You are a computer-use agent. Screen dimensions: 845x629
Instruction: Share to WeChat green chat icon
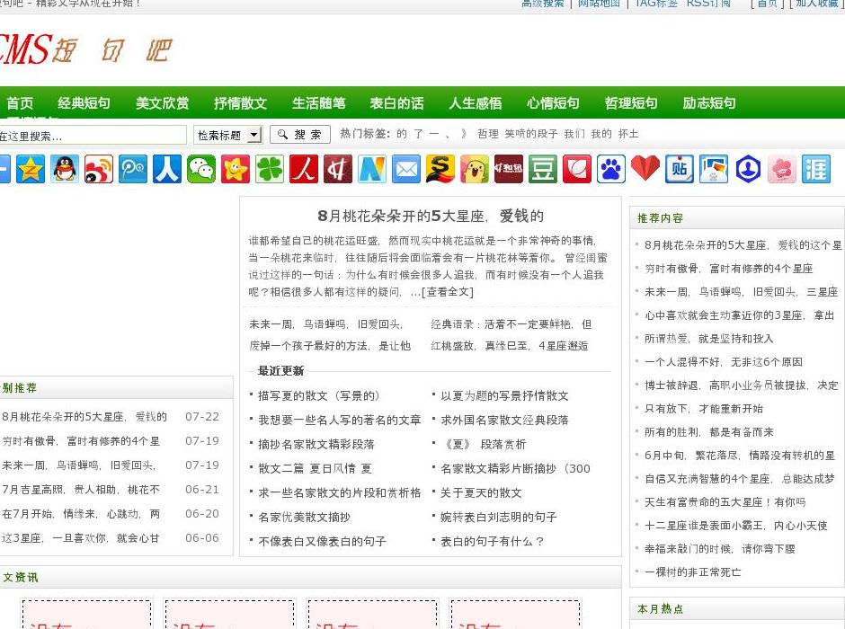[201, 169]
